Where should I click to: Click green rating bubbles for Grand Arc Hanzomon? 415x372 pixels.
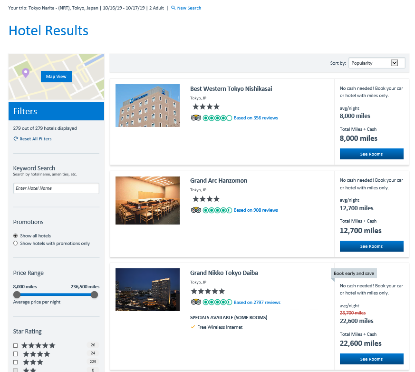coord(217,210)
